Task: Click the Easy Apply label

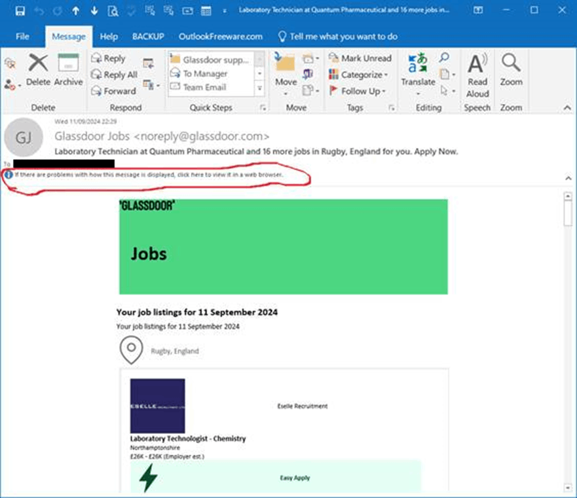Action: (x=295, y=478)
